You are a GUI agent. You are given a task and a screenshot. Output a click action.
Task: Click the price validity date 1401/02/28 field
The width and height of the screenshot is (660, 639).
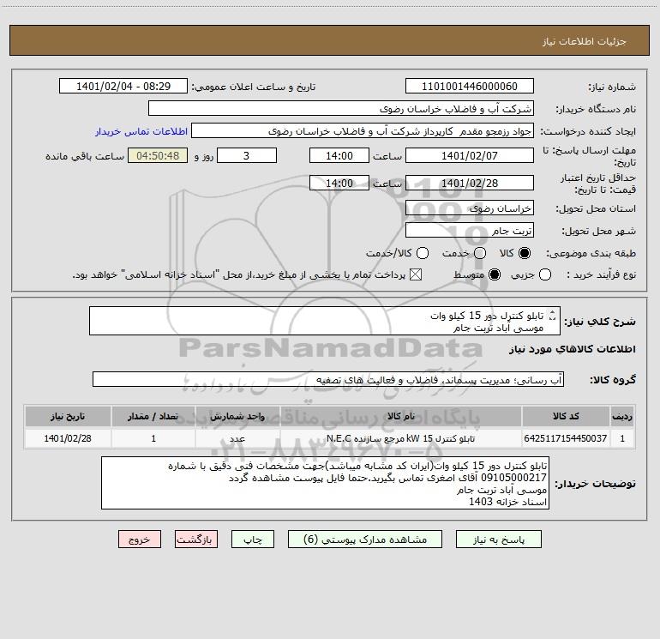[470, 184]
